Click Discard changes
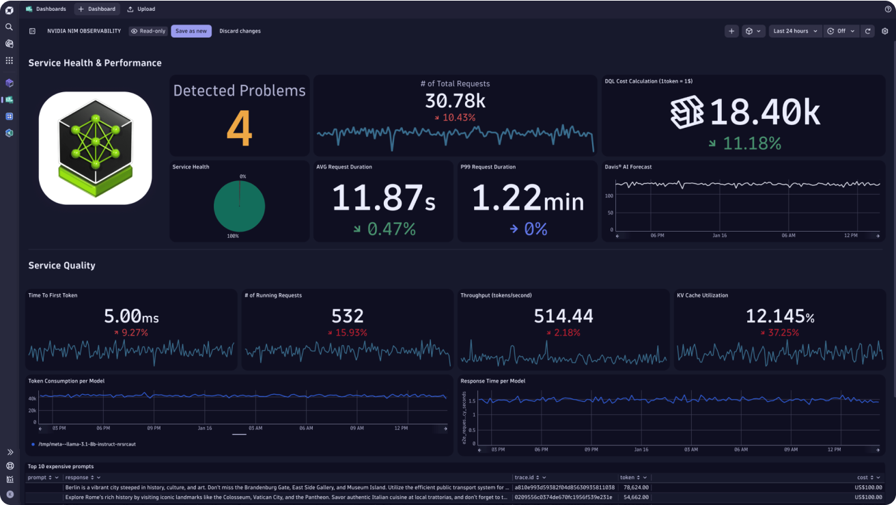Viewport: 896px width, 505px height. click(x=240, y=31)
